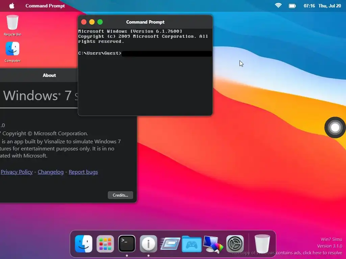Open Command Prompt menu in menu bar
This screenshot has height=259, width=346.
pyautogui.click(x=45, y=6)
